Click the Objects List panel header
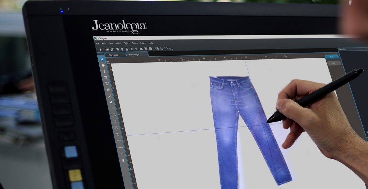The width and height of the screenshot is (368, 189). 353,49
